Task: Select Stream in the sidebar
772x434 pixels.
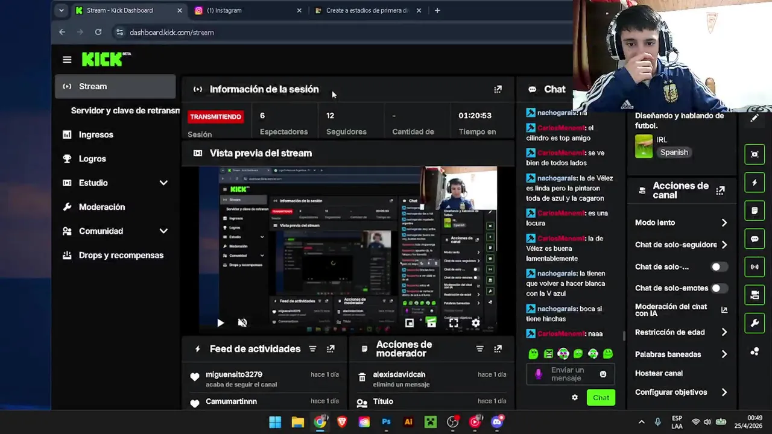Action: pos(115,86)
